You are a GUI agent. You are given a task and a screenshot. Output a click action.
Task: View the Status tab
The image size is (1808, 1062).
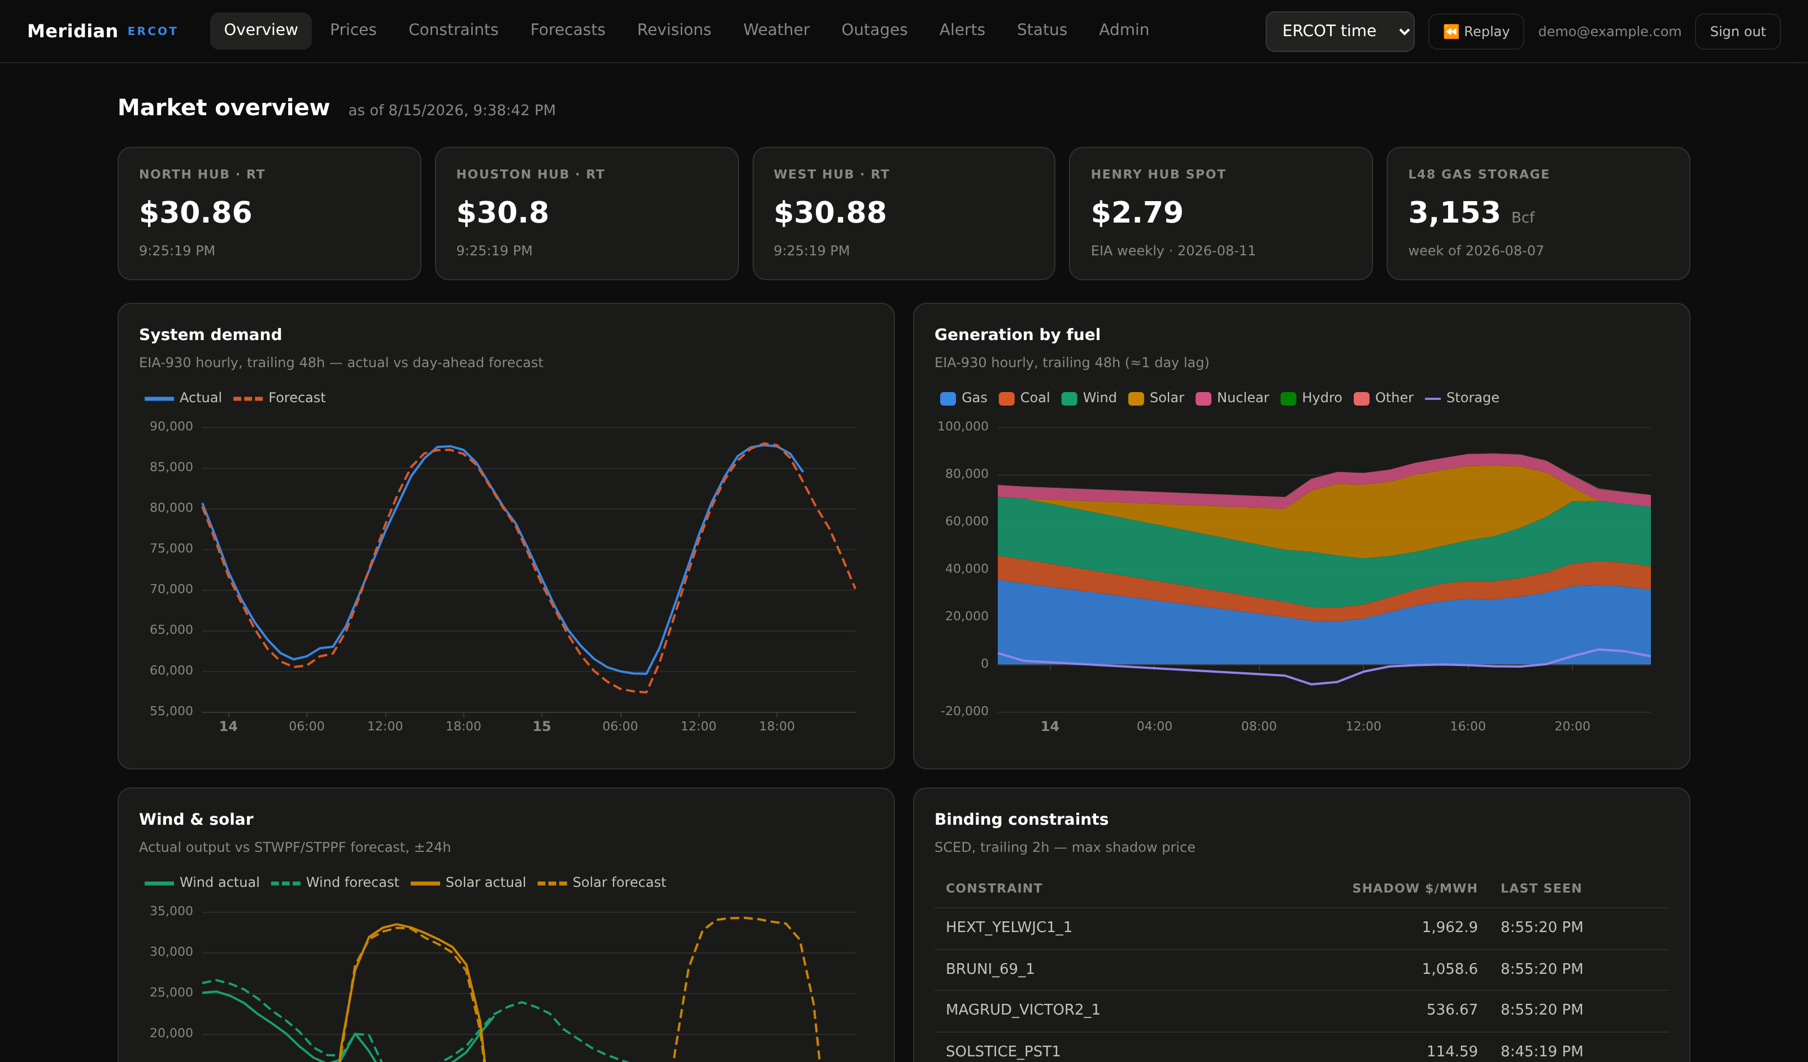[1042, 30]
